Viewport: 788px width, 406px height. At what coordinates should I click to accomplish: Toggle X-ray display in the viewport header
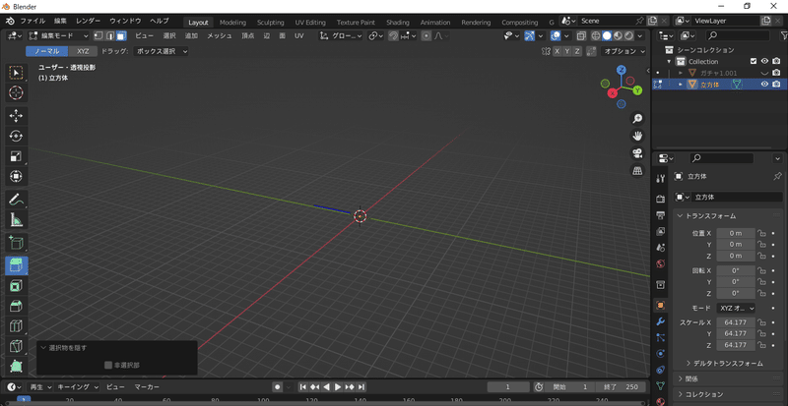pyautogui.click(x=581, y=35)
